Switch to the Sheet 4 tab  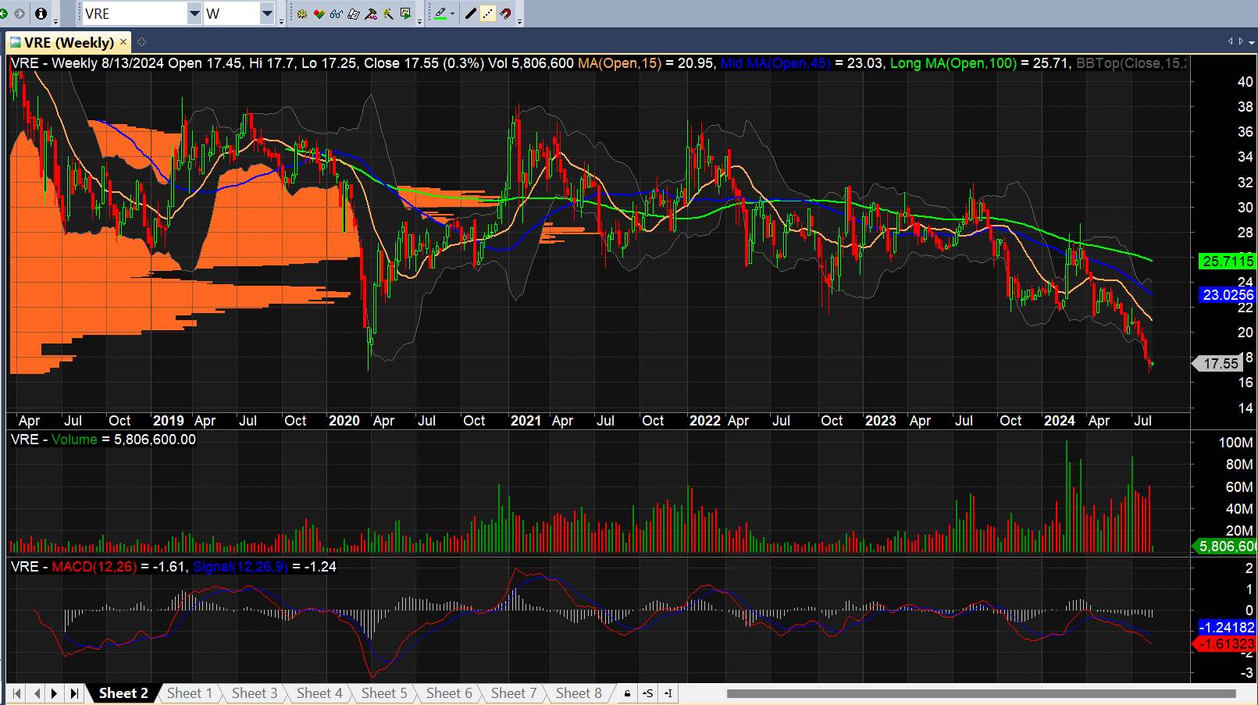[319, 693]
